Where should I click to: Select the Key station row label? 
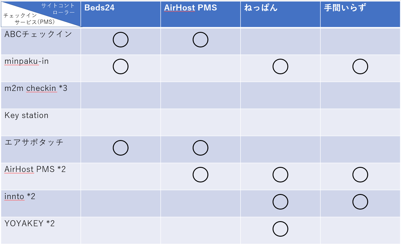click(x=27, y=115)
